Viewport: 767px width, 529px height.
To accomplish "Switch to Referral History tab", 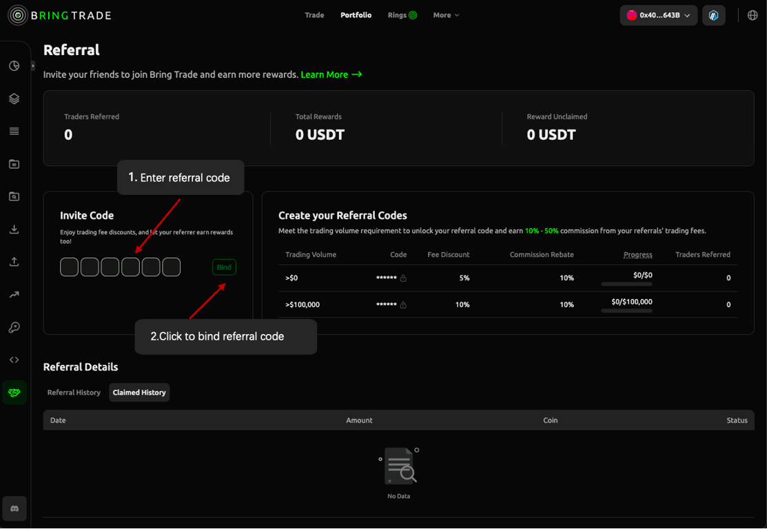I will pos(74,393).
